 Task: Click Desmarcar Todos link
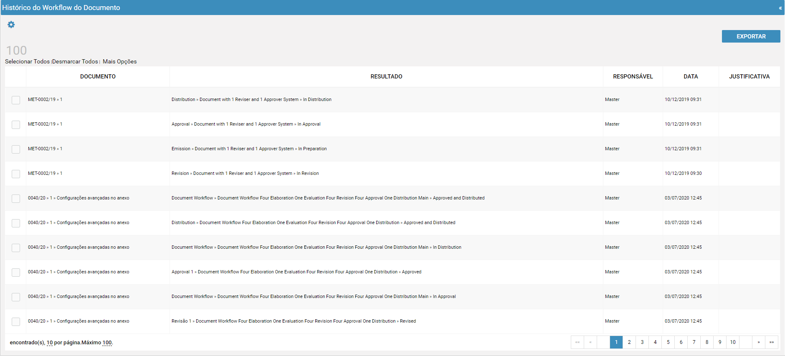[x=75, y=61]
